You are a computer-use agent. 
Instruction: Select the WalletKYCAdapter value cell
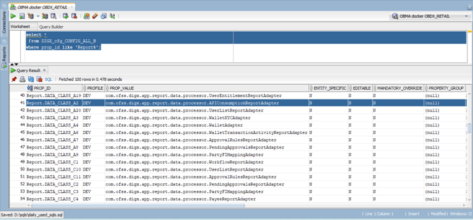[x=207, y=118]
